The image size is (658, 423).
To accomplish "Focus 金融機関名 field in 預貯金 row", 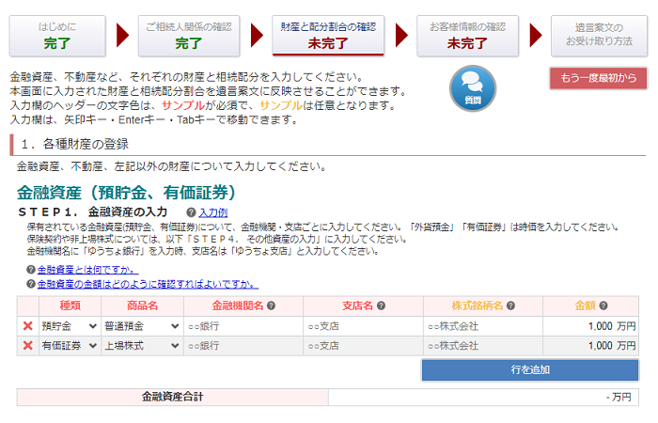I will point(243,326).
